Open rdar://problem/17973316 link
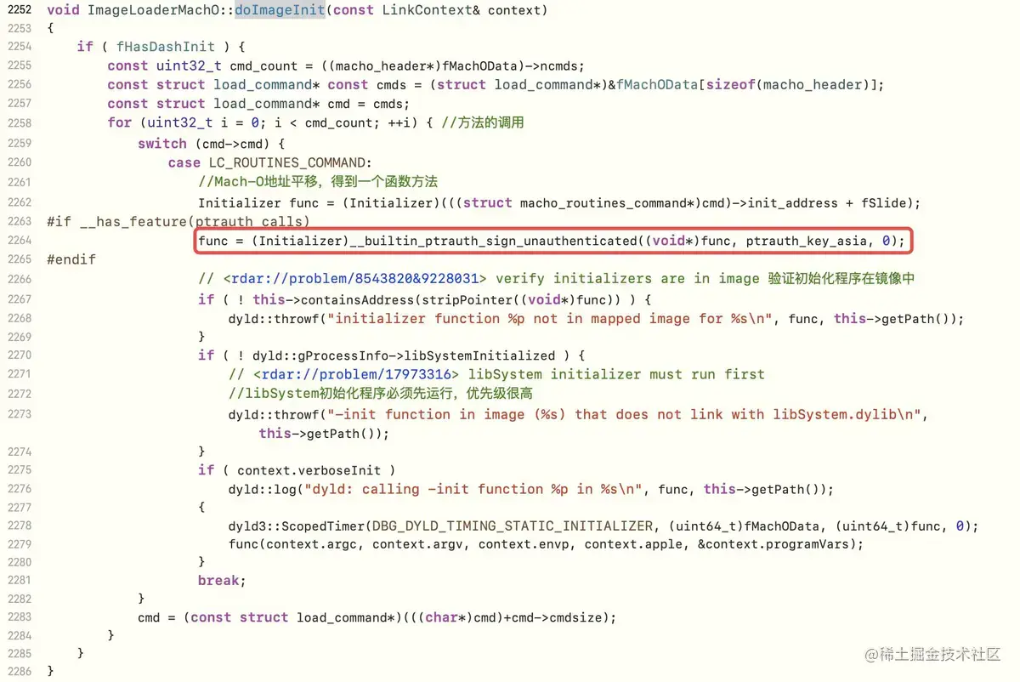Image resolution: width=1020 pixels, height=682 pixels. click(355, 374)
